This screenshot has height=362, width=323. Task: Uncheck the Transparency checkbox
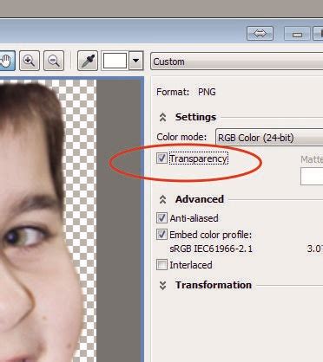[161, 158]
